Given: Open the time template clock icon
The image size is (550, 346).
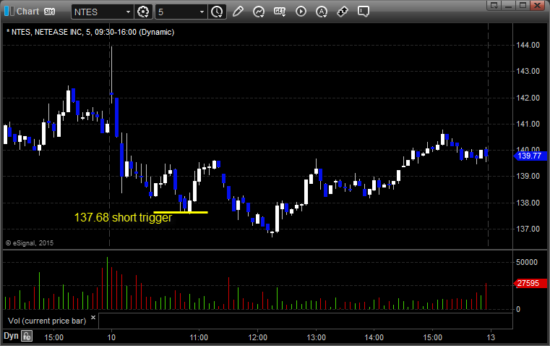Looking at the screenshot, I should pyautogui.click(x=217, y=12).
